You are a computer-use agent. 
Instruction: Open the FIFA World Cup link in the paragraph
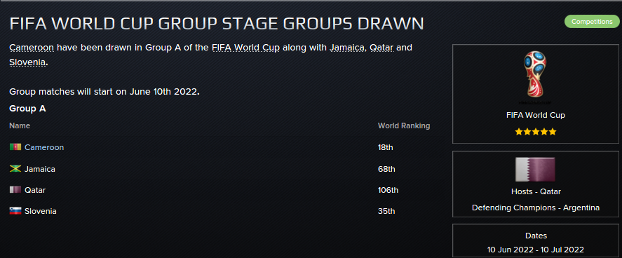click(246, 48)
